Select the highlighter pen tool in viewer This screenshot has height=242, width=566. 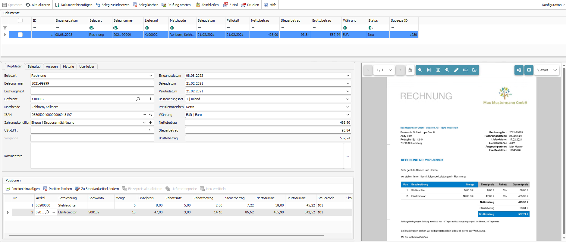pyautogui.click(x=456, y=70)
